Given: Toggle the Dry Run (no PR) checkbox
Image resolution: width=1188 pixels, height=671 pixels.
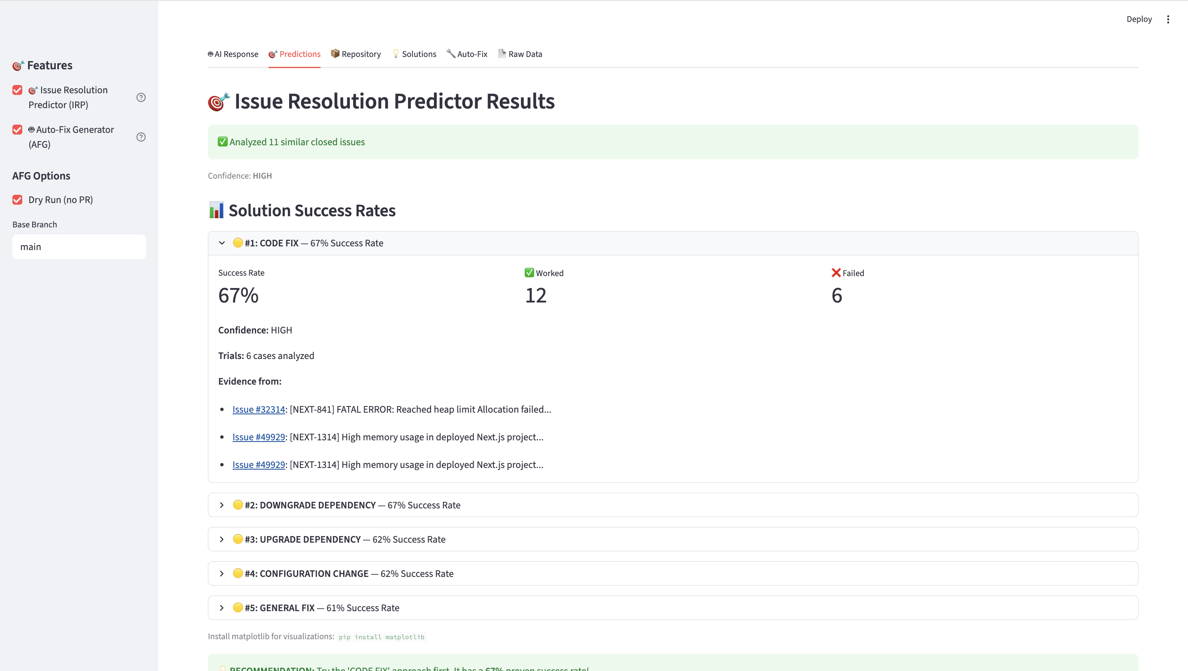Looking at the screenshot, I should [x=17, y=200].
